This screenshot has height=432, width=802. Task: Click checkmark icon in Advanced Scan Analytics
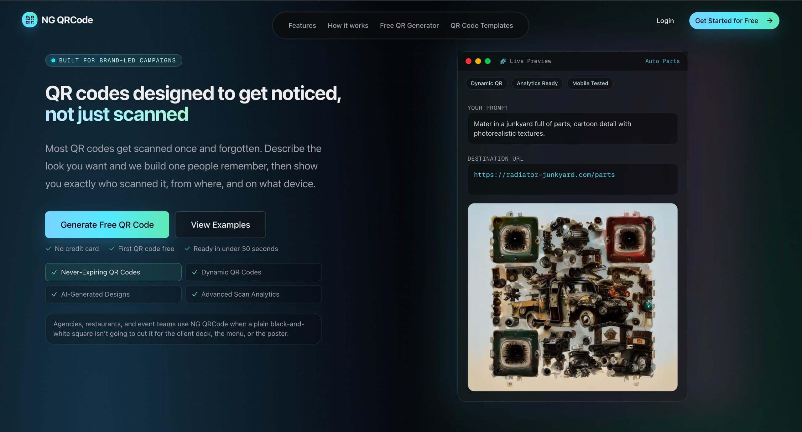click(195, 294)
